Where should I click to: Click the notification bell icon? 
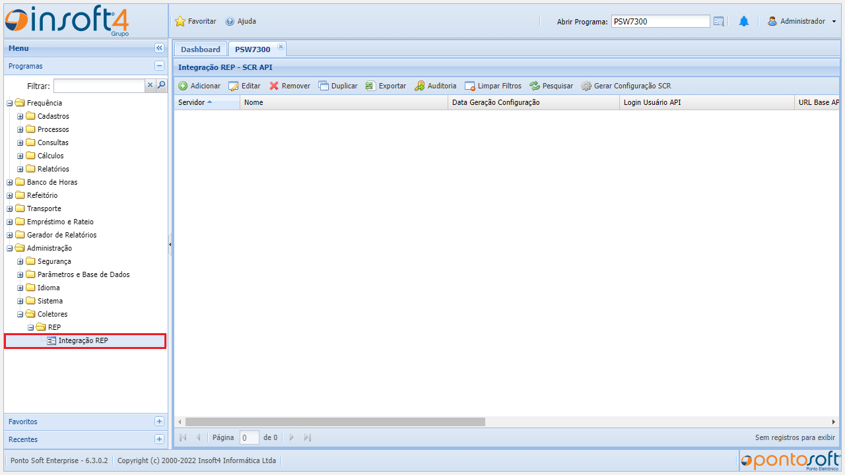tap(744, 20)
